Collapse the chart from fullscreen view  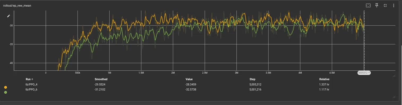(x=385, y=5)
